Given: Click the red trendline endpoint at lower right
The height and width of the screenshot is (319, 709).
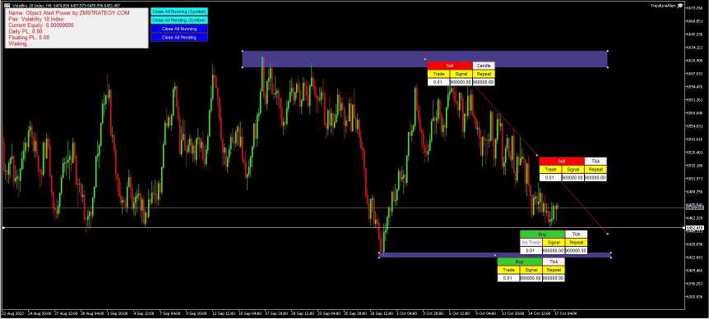Looking at the screenshot, I should [x=607, y=234].
